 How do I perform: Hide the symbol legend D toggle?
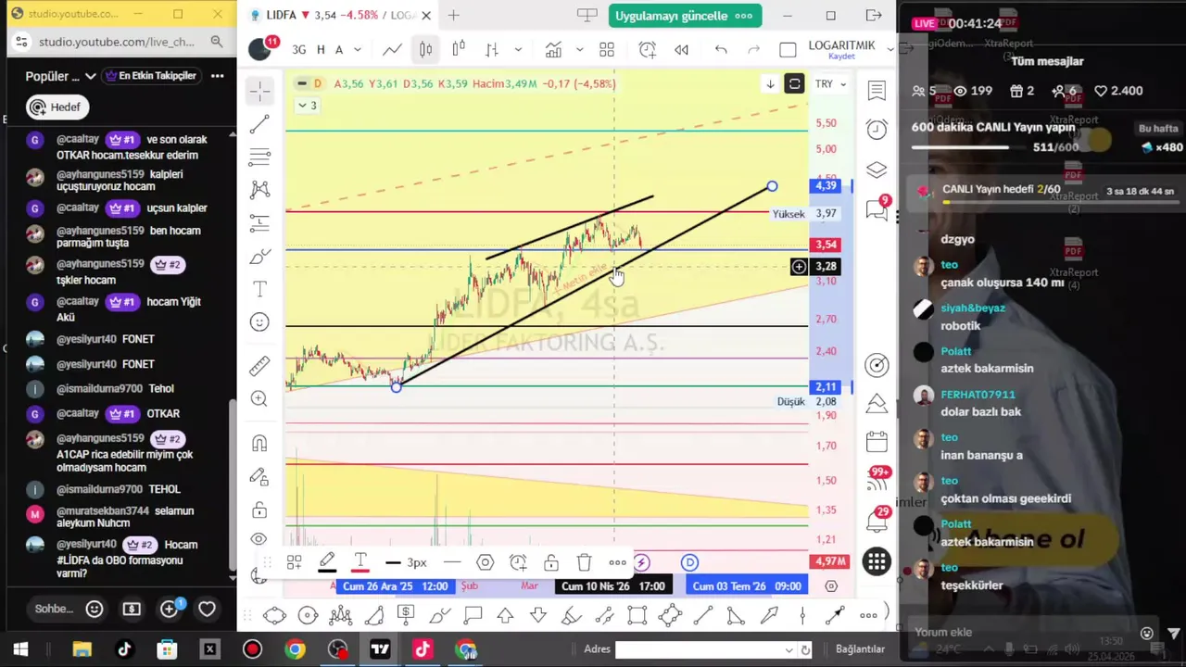coord(302,83)
